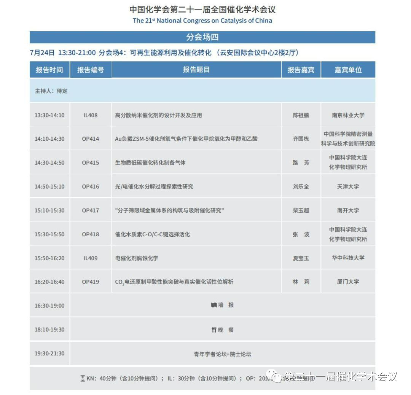411x395 pixels.
Task: Select report code IL409
Action: pyautogui.click(x=91, y=258)
